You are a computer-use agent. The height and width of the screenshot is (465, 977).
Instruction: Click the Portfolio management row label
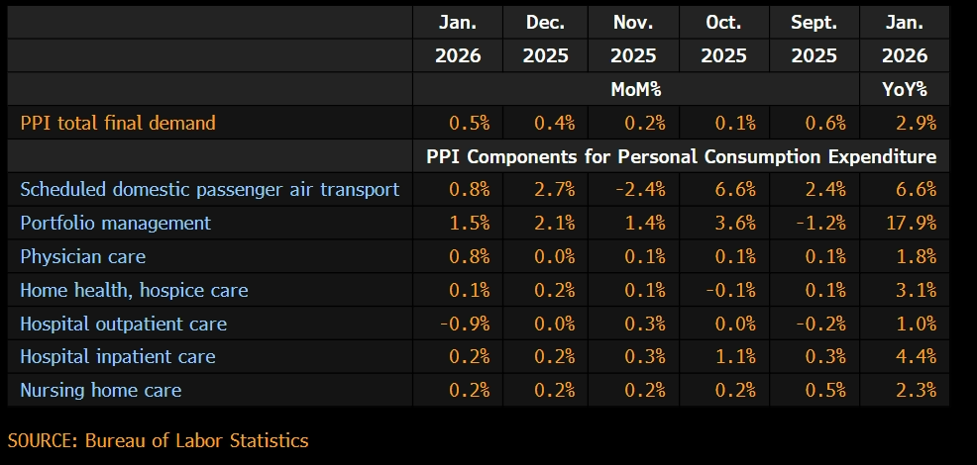[116, 224]
